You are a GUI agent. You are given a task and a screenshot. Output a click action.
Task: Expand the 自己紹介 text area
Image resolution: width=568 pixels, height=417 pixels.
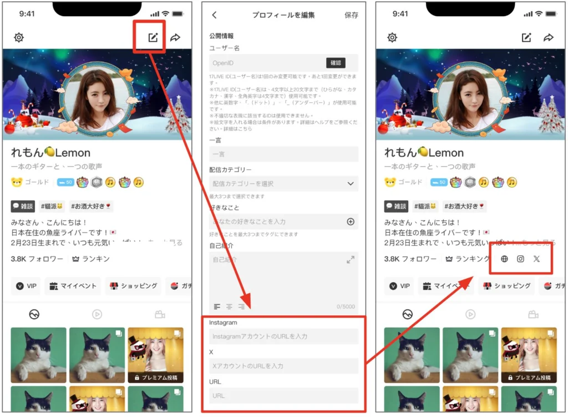(351, 259)
